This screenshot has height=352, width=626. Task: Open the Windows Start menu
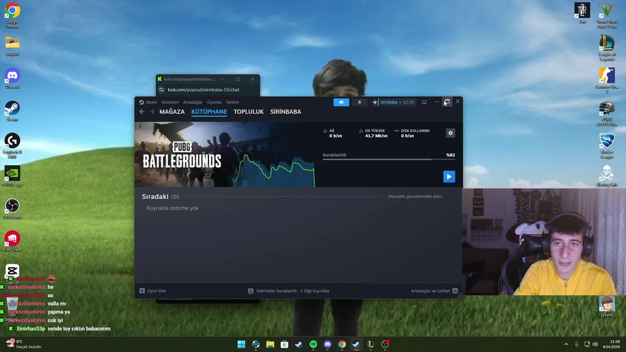[x=241, y=344]
